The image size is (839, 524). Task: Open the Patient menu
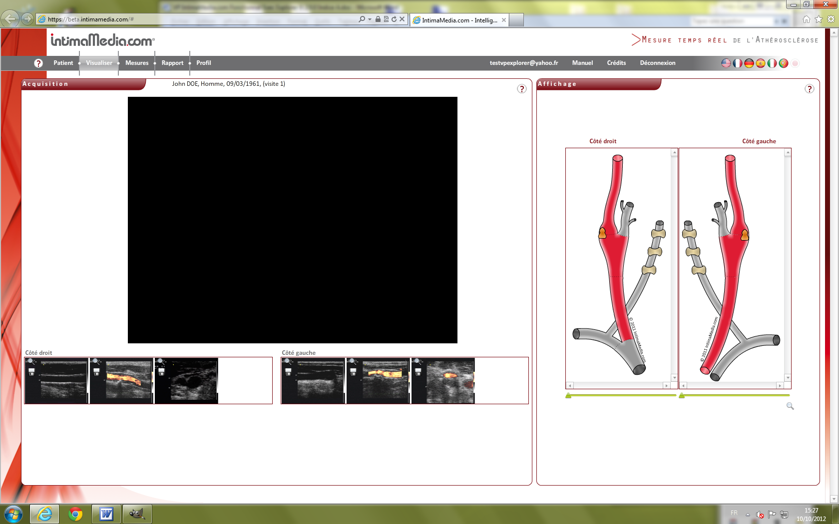pyautogui.click(x=63, y=63)
